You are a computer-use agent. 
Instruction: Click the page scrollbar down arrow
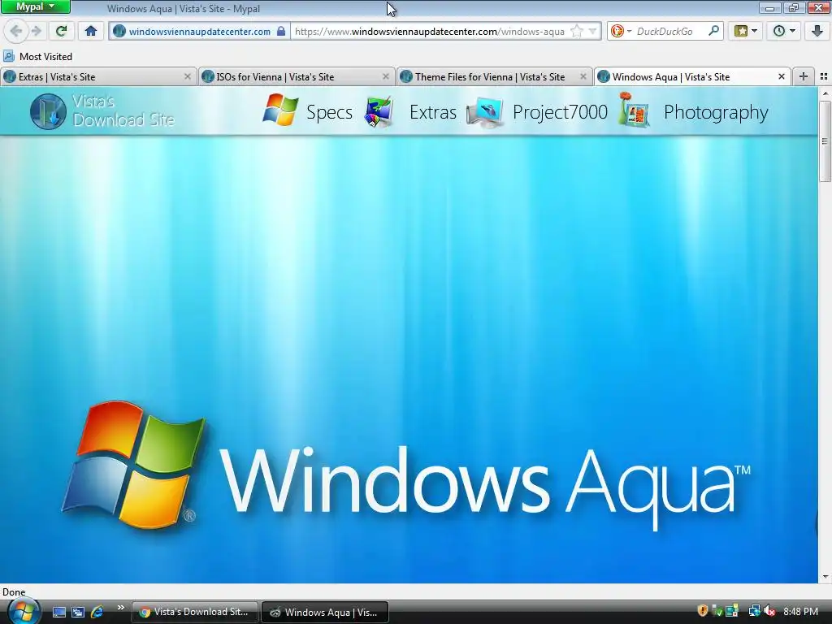(x=825, y=577)
